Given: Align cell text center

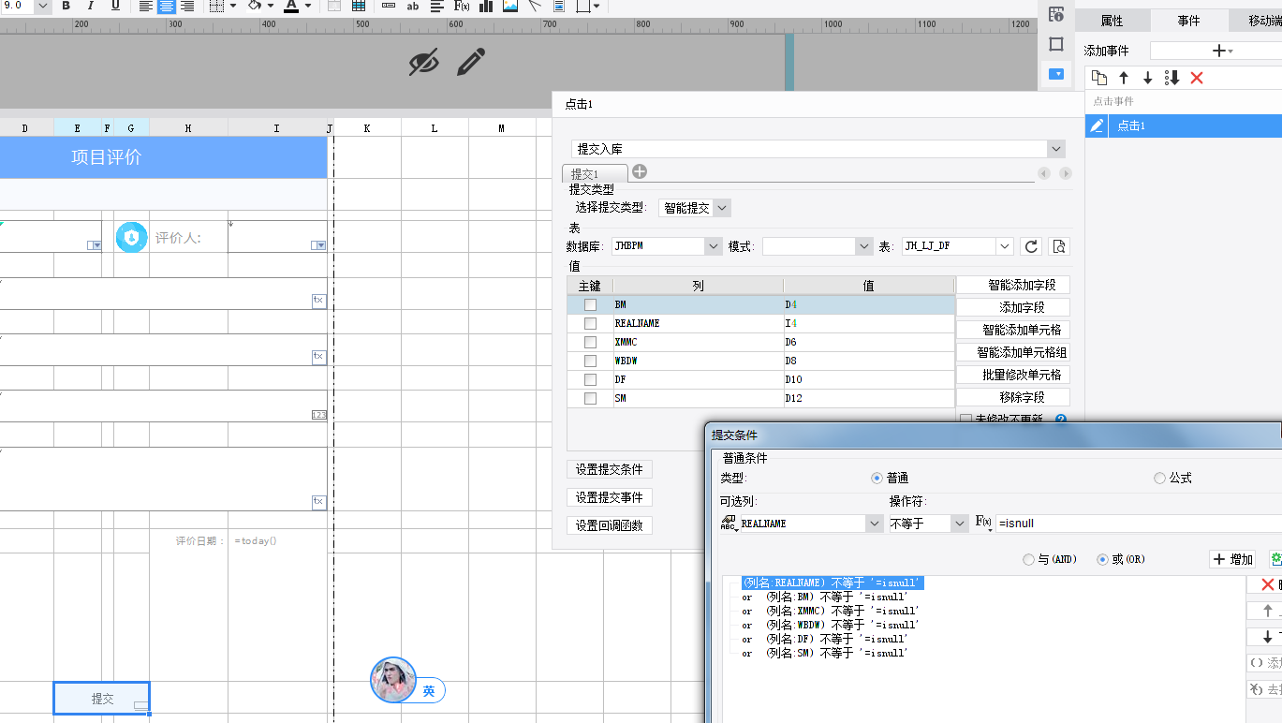Looking at the screenshot, I should pyautogui.click(x=167, y=6).
